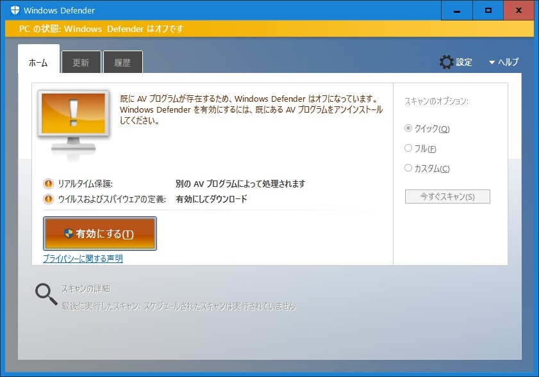Maximize the Windows Defender window
Viewport: 539px width, 377px height.
(488, 10)
